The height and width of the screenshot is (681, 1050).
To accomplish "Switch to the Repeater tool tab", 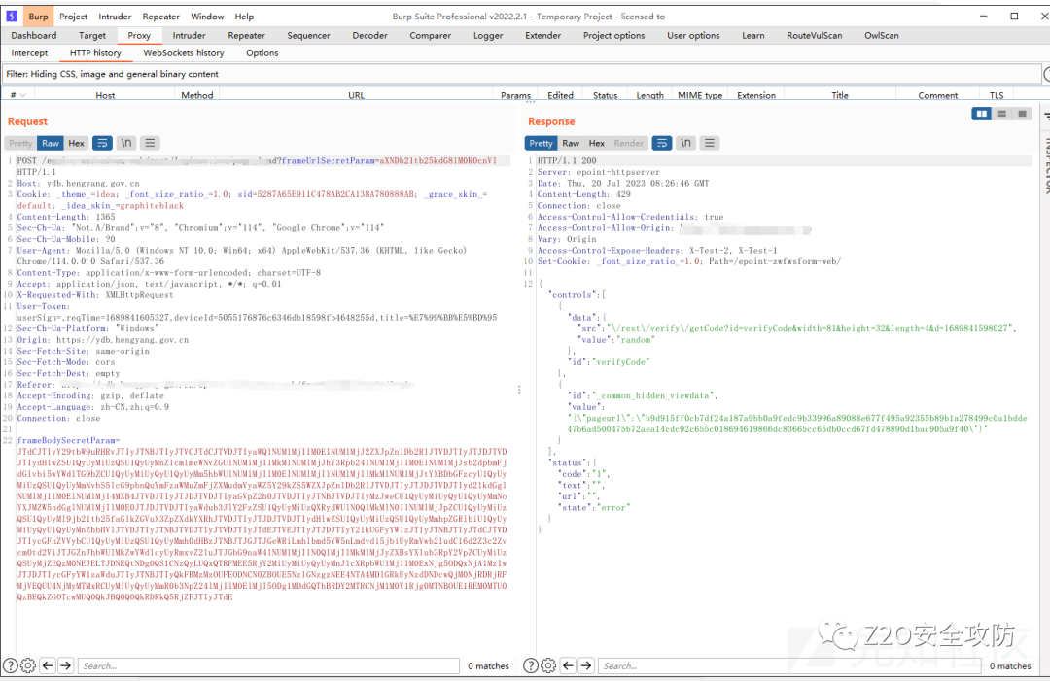I will click(246, 35).
